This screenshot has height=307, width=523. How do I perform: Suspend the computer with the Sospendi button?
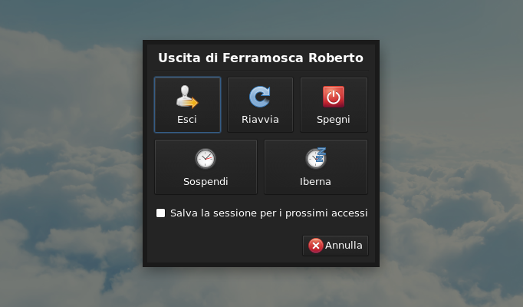206,167
